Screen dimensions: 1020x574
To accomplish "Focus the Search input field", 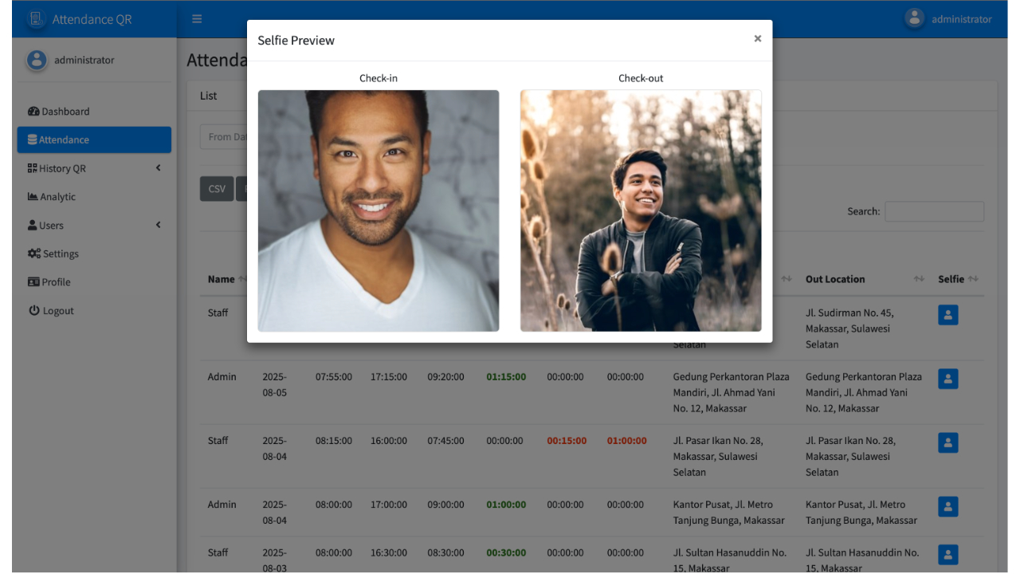I will pos(934,211).
